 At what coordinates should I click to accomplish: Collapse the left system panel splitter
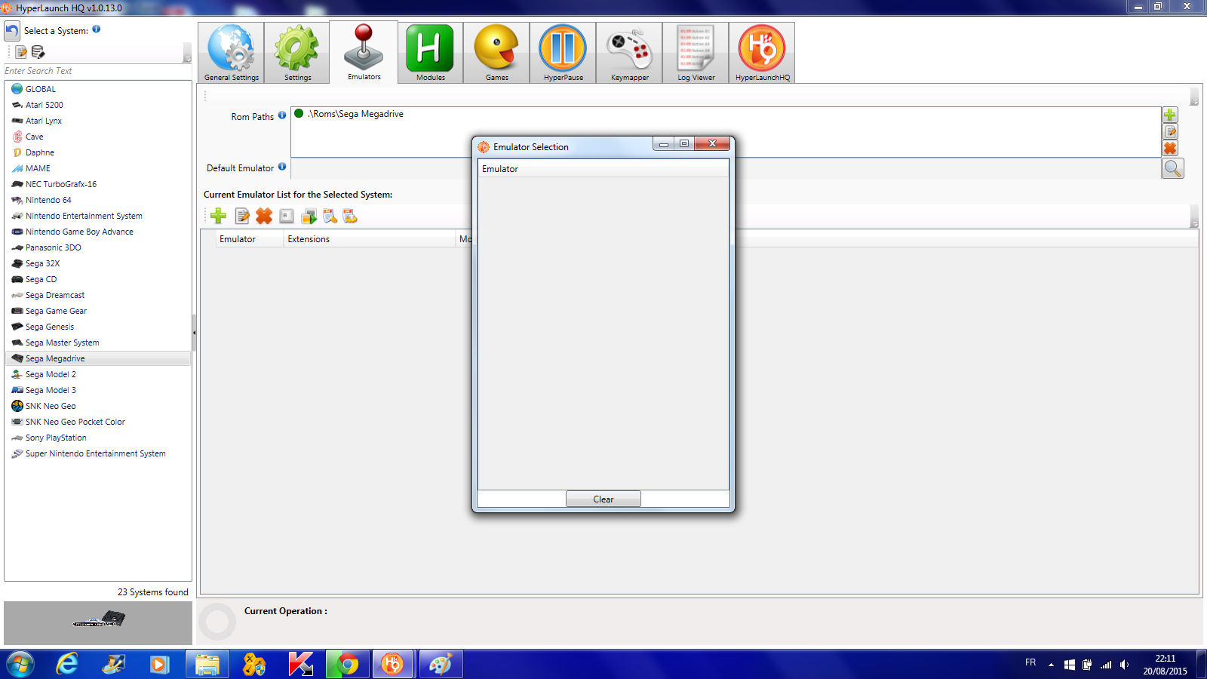[x=194, y=332]
